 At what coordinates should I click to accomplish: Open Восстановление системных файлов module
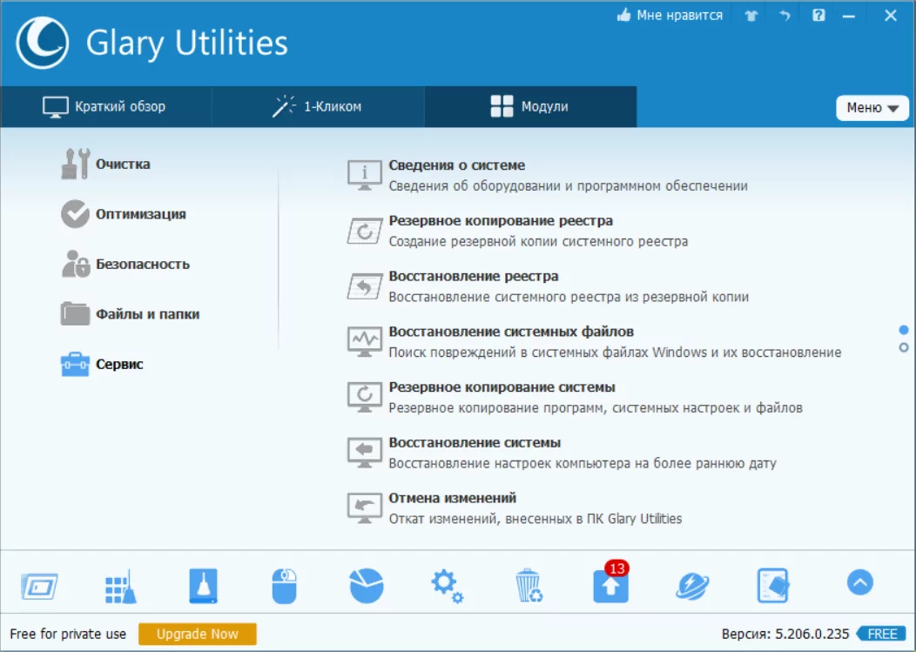pyautogui.click(x=594, y=342)
